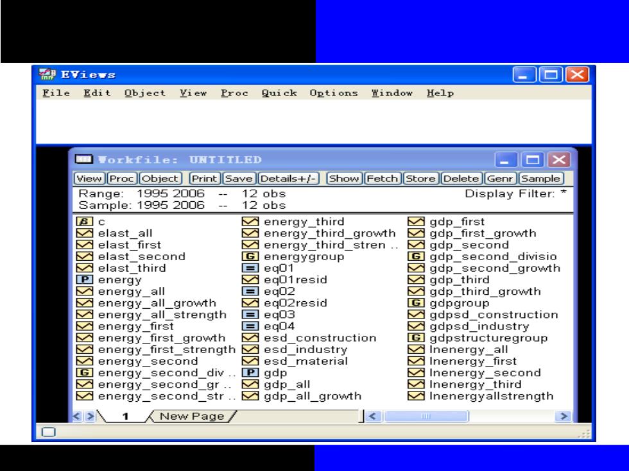The width and height of the screenshot is (629, 471).
Task: Click the group icon for gdp_second_divisio
Action: point(416,256)
